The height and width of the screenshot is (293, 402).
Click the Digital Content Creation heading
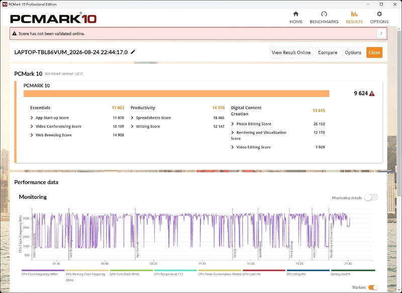[246, 111]
